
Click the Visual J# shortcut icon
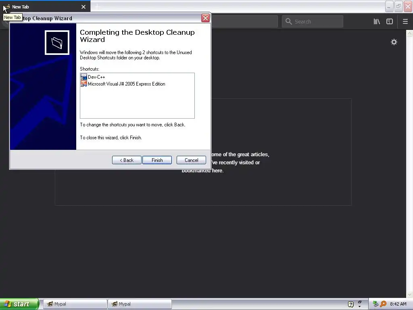(84, 84)
